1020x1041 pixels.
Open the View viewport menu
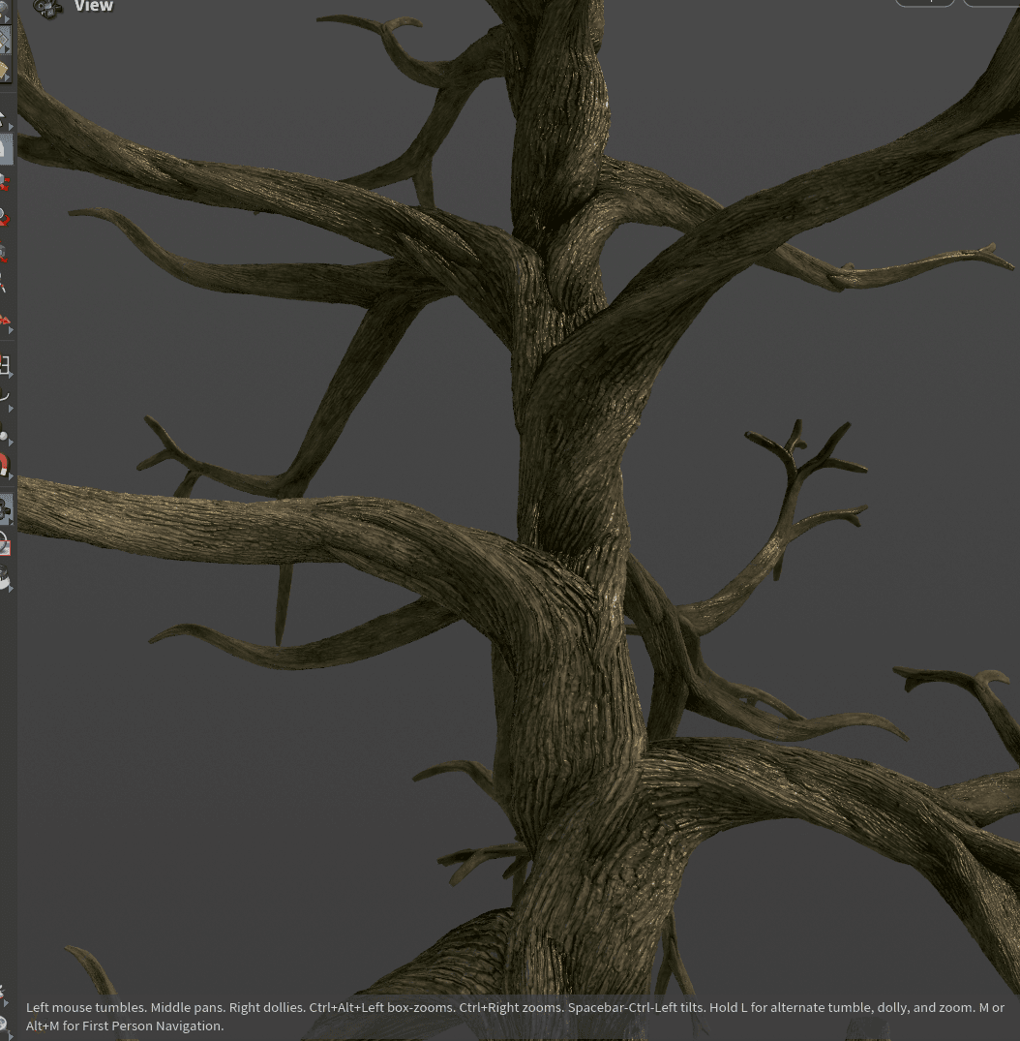94,7
